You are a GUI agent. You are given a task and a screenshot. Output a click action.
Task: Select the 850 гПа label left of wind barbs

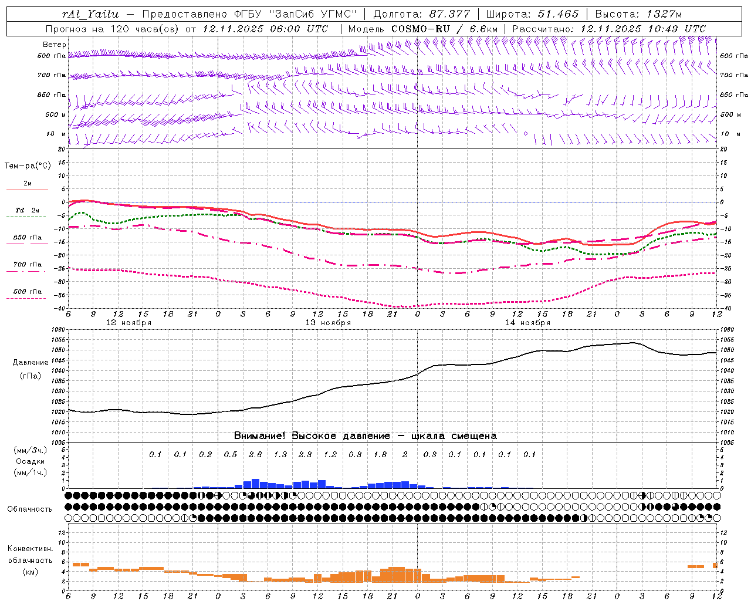52,94
